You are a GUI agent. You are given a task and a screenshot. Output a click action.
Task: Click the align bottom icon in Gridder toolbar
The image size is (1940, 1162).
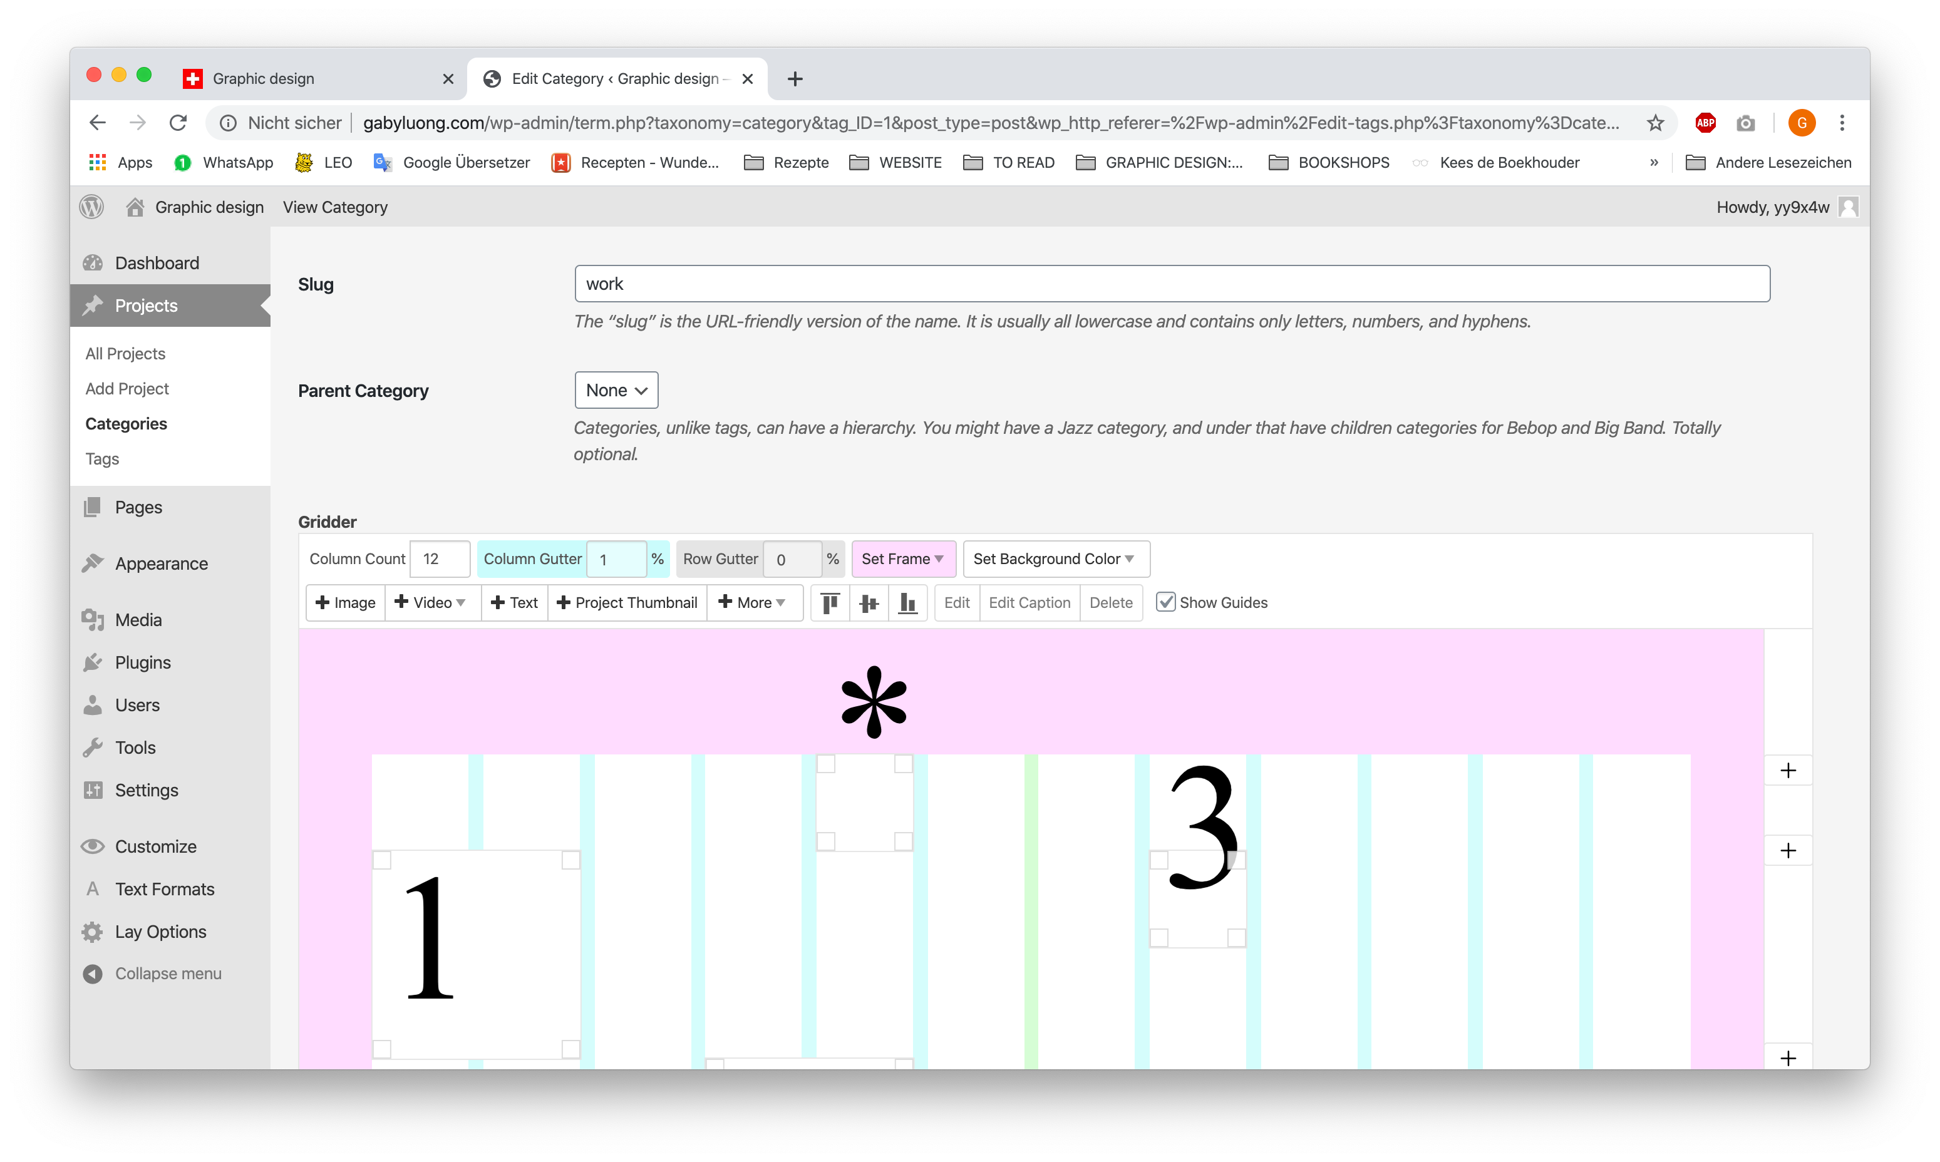pos(907,602)
